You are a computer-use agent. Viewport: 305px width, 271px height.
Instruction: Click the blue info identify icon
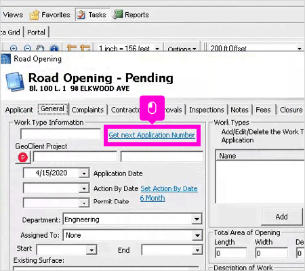pyautogui.click(x=54, y=48)
